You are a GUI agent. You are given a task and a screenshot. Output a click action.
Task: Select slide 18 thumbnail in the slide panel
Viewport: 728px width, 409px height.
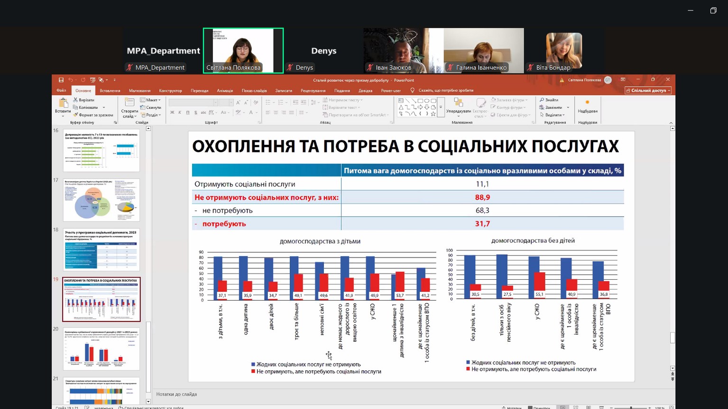click(x=101, y=249)
